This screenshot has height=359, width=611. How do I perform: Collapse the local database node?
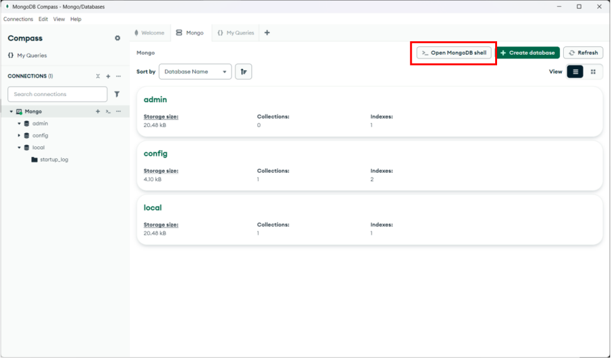(19, 148)
